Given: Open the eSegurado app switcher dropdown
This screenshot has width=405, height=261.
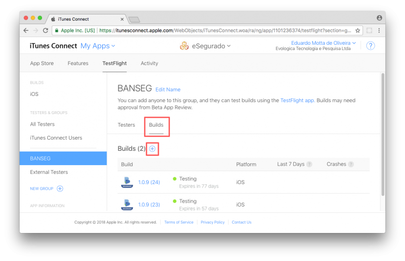Looking at the screenshot, I should (205, 46).
